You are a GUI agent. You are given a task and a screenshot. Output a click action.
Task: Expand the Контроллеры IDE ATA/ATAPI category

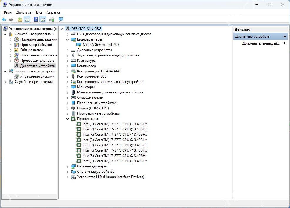click(x=68, y=71)
